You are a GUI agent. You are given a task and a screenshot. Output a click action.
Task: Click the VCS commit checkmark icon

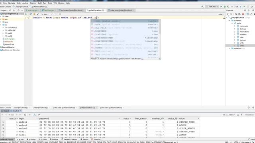[244, 6]
